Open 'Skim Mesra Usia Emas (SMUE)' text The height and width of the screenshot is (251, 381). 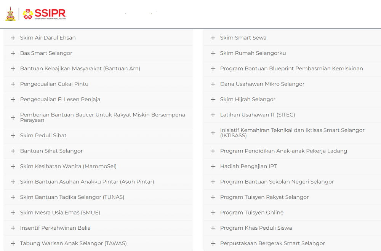pyautogui.click(x=60, y=213)
